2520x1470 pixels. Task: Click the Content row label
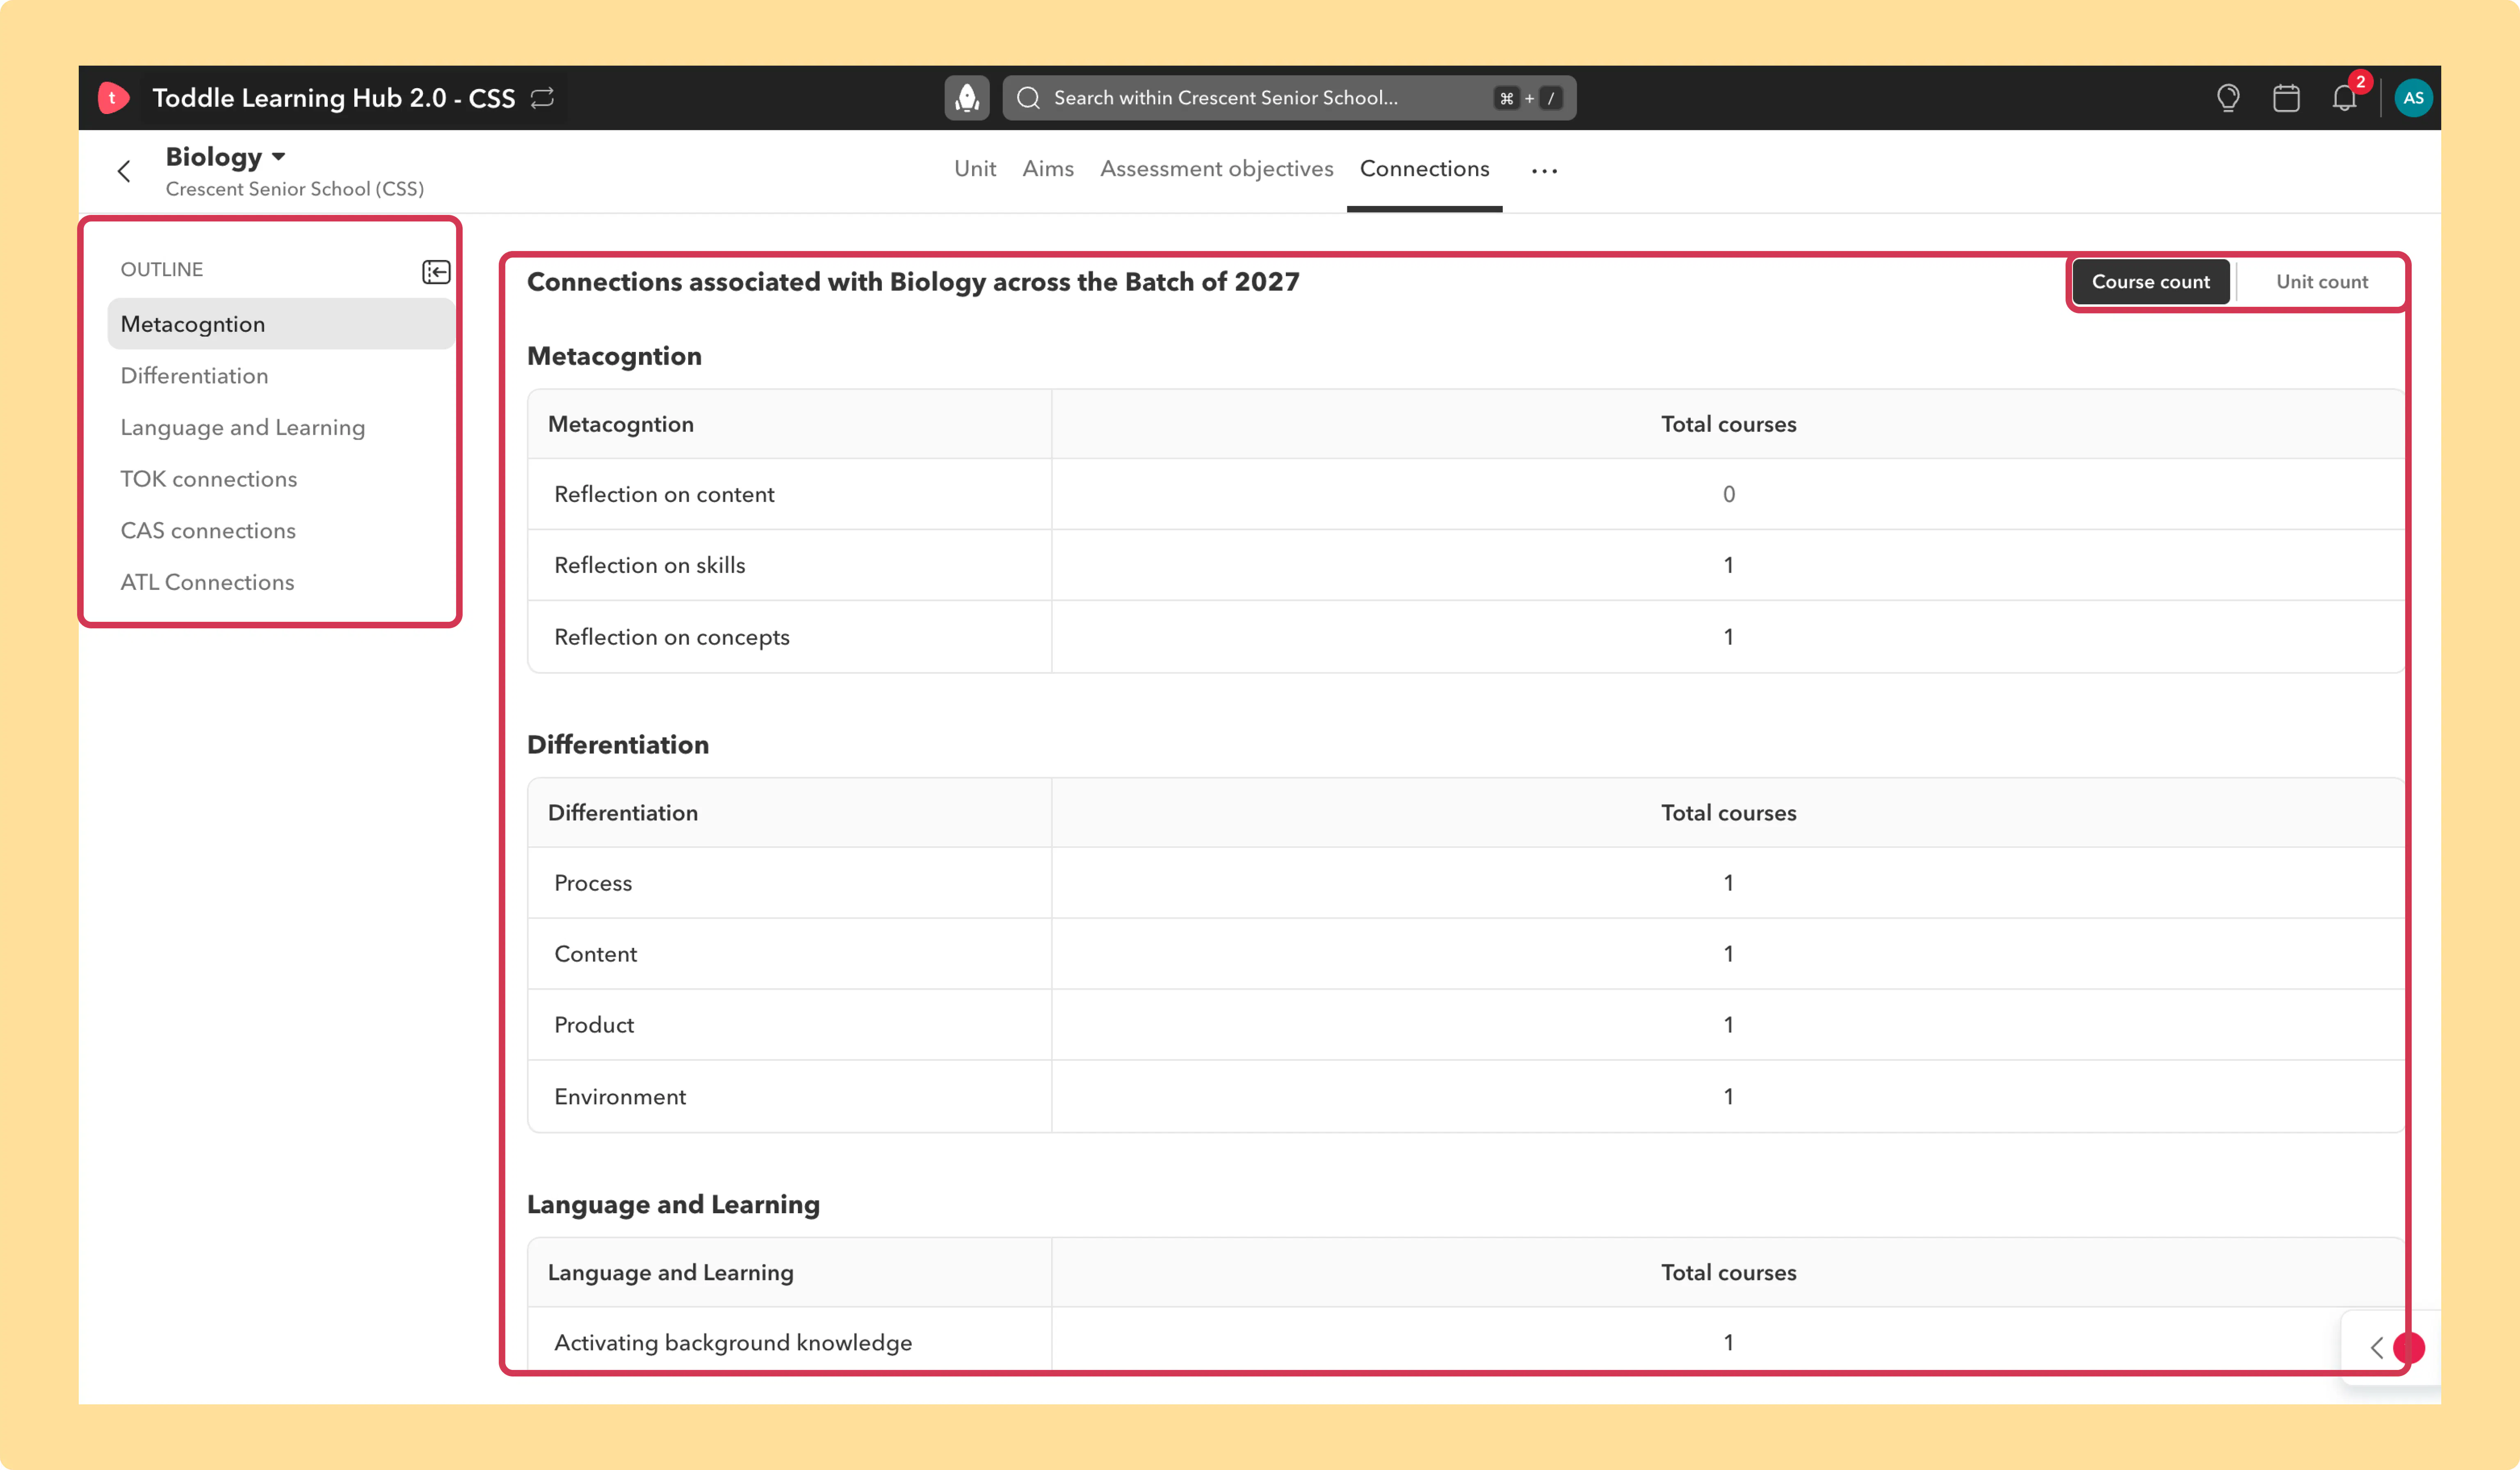tap(595, 954)
